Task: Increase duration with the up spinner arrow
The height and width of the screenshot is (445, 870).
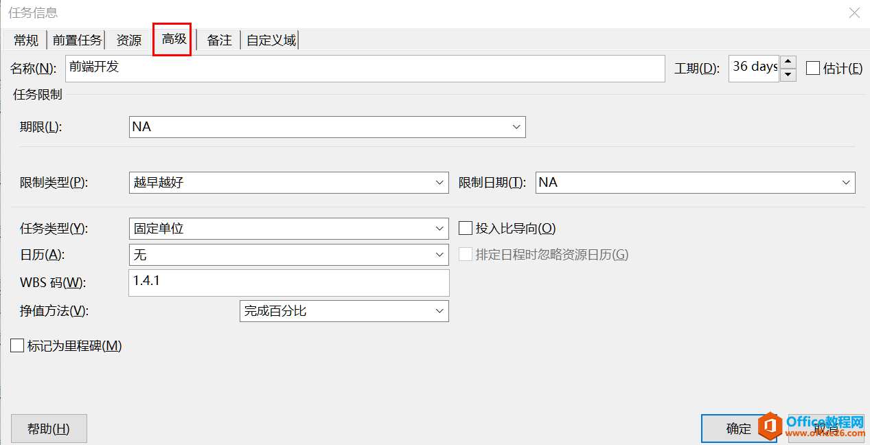Action: pos(788,62)
